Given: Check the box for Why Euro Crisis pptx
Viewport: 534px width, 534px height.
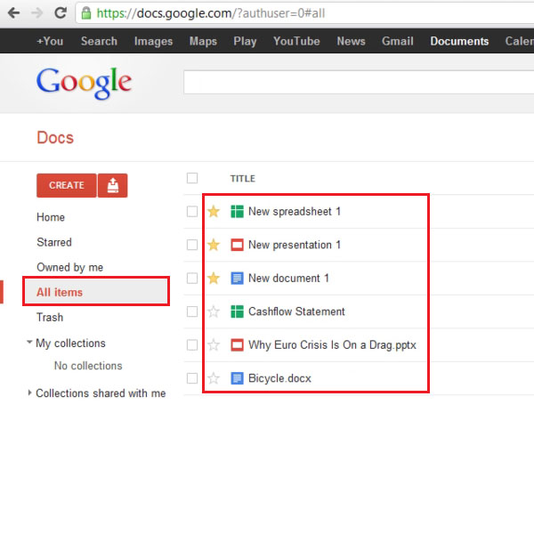Looking at the screenshot, I should tap(192, 345).
